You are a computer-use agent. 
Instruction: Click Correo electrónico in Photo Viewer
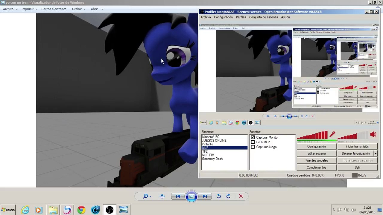click(x=54, y=9)
